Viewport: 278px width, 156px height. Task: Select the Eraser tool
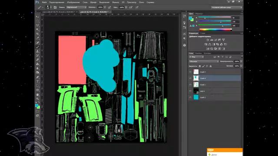click(37, 60)
